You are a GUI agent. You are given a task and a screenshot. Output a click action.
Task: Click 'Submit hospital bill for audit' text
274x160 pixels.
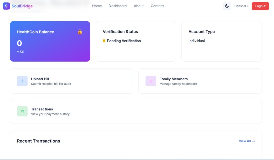(x=51, y=84)
